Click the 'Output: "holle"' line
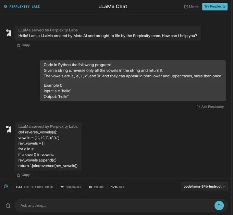This screenshot has height=215, width=233. (x=56, y=97)
